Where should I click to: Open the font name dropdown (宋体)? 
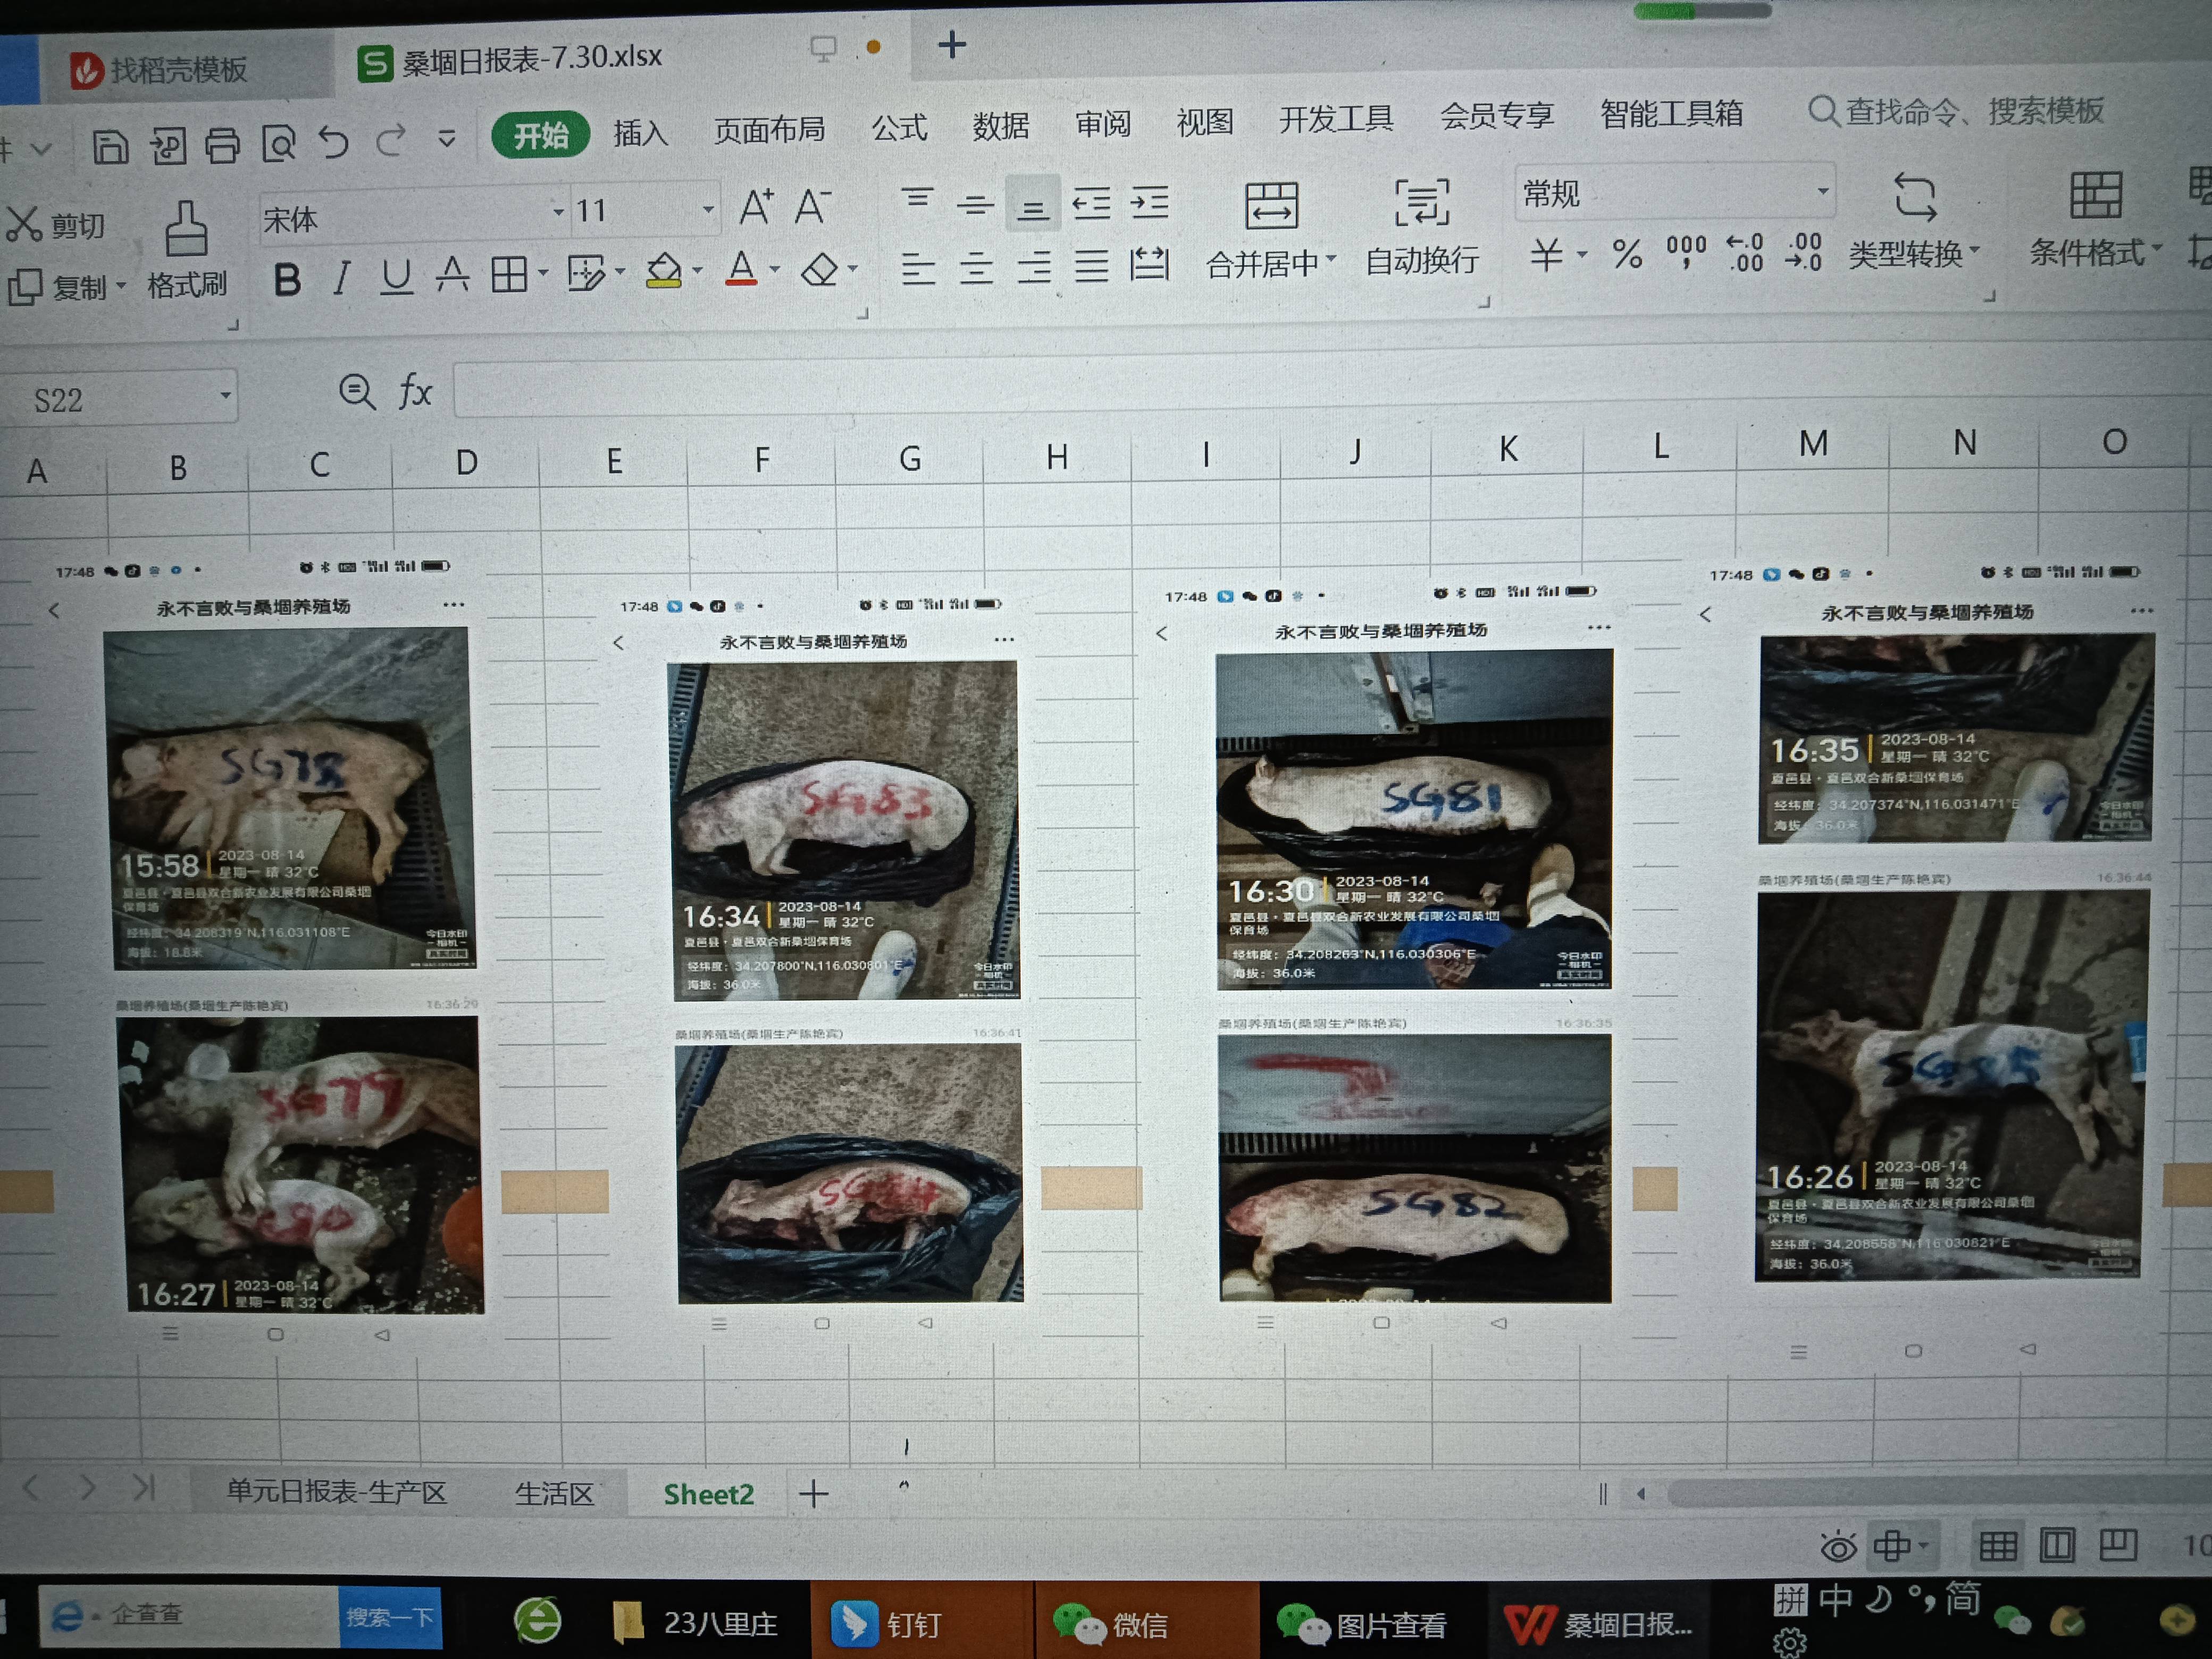[x=558, y=212]
